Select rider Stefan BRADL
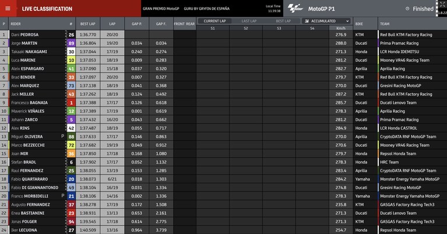 (24, 162)
